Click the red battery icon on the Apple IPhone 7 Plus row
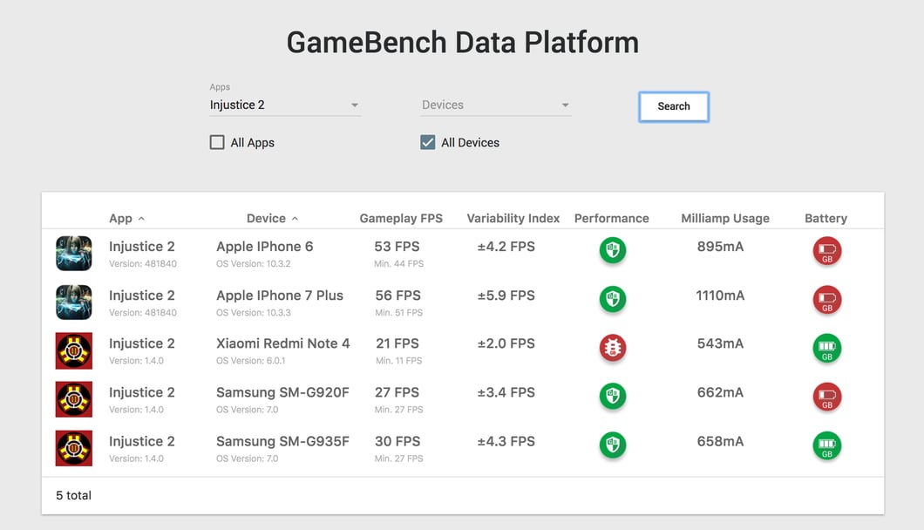 (826, 300)
